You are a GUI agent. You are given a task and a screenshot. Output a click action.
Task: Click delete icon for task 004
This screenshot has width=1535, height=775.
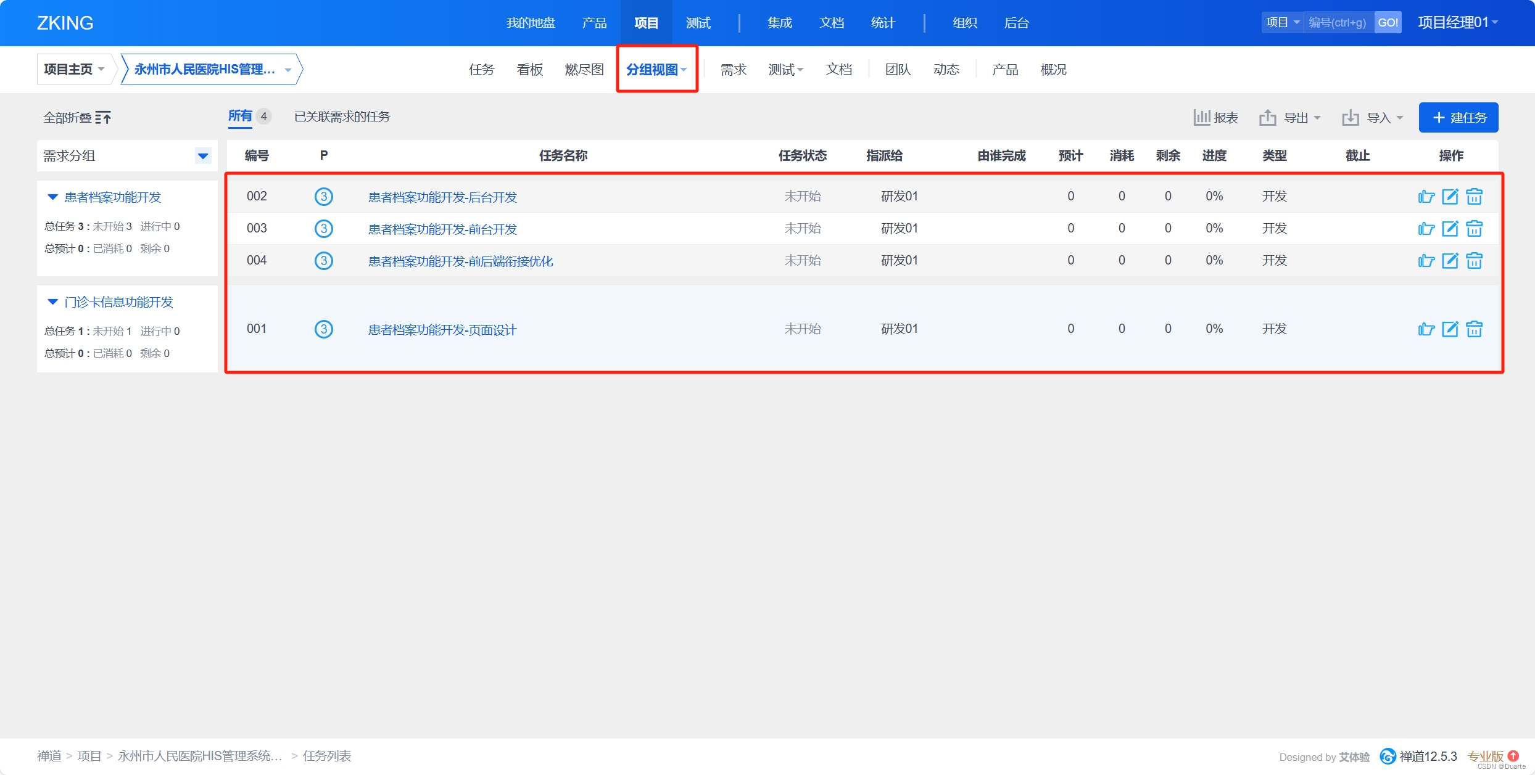click(1474, 261)
